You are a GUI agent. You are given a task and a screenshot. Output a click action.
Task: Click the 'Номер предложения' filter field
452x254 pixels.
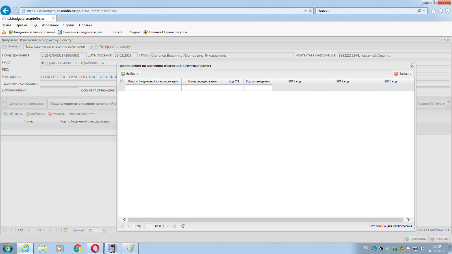click(203, 88)
